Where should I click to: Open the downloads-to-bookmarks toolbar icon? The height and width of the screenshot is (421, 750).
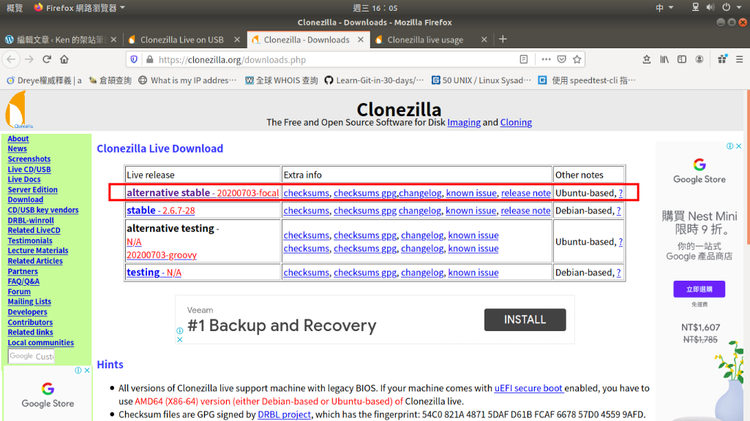click(x=647, y=59)
